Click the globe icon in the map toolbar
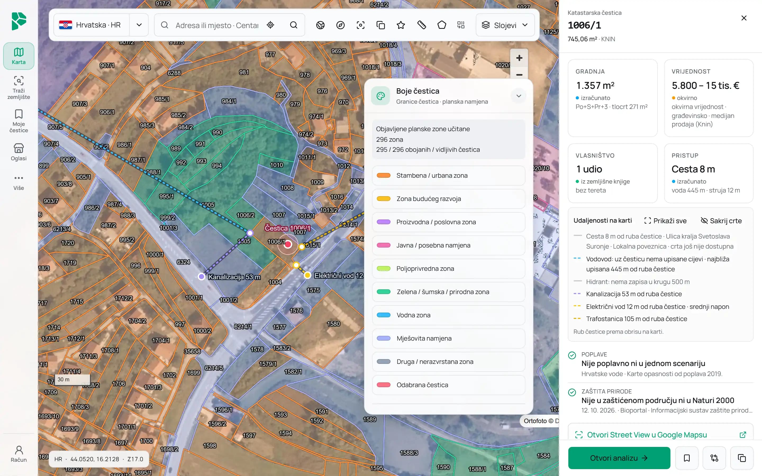Screen dimensions: 762x476 [320, 25]
